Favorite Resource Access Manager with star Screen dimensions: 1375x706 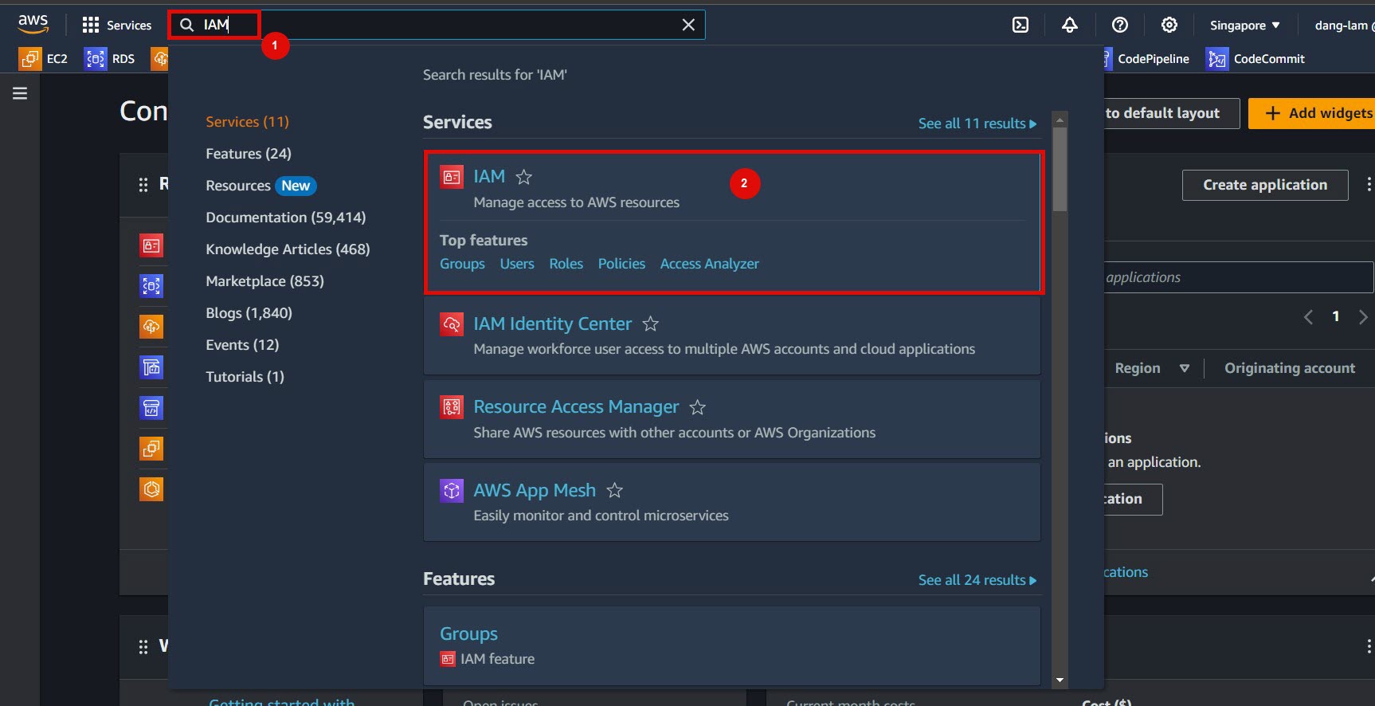tap(697, 407)
